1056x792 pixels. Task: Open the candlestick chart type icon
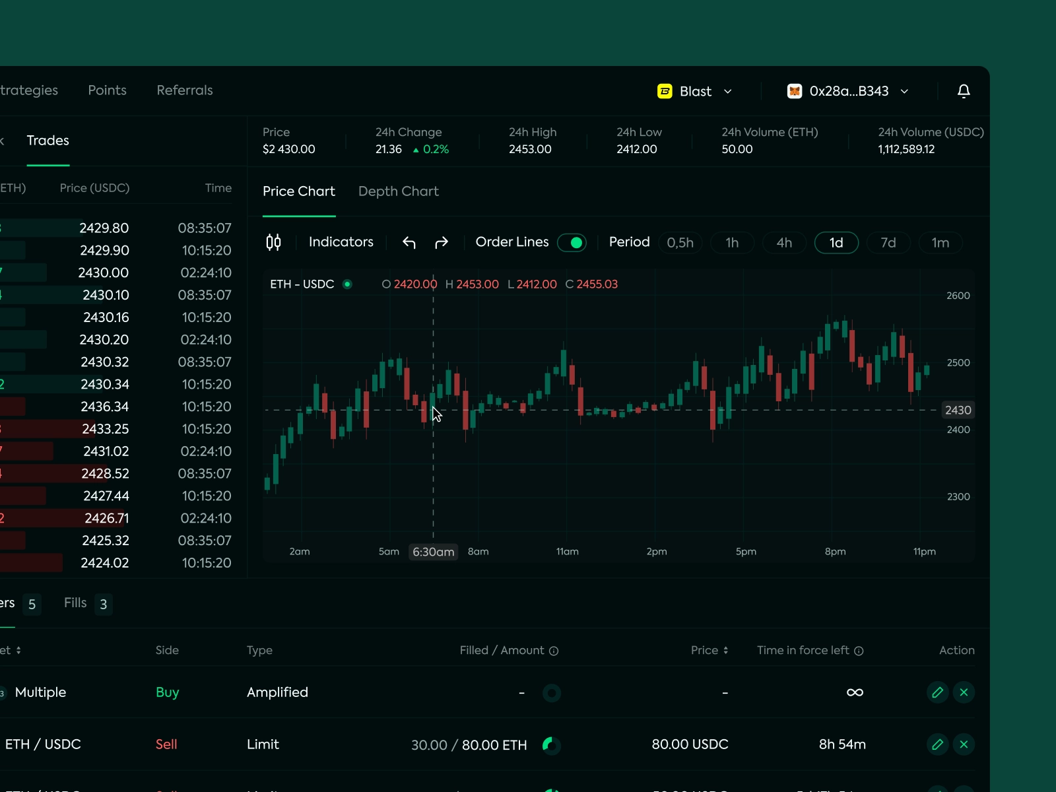pos(273,242)
